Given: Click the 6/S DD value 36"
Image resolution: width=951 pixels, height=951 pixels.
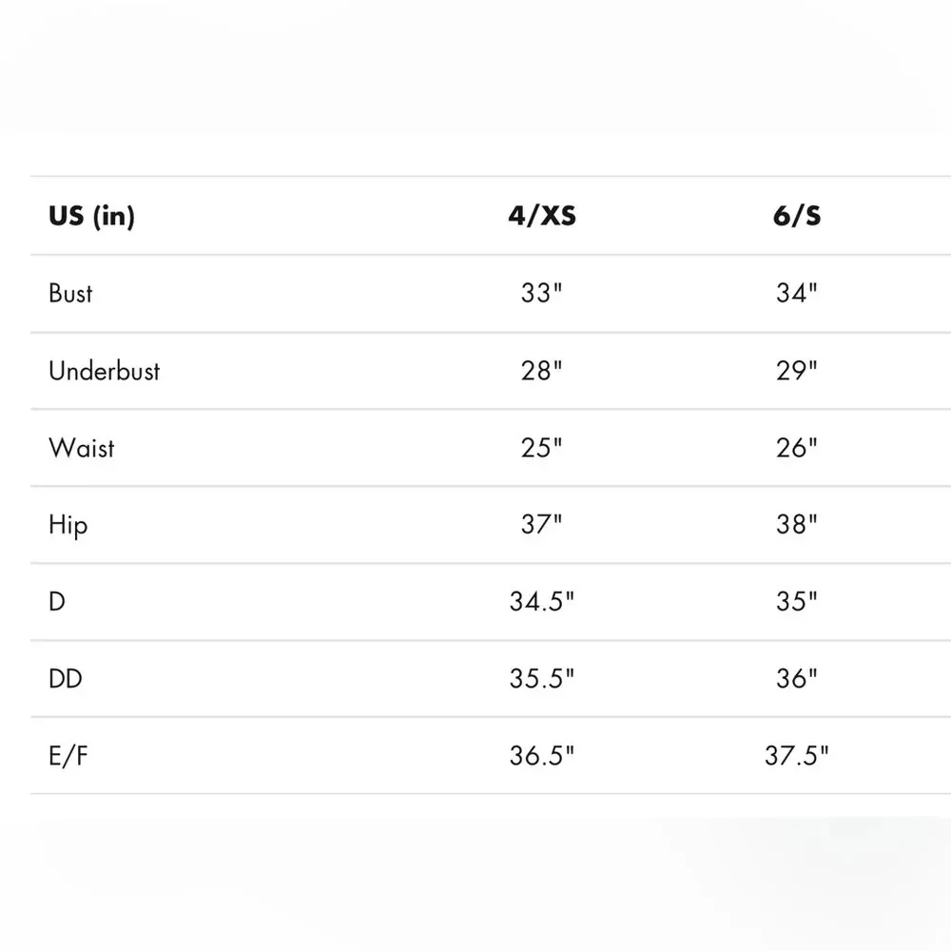Looking at the screenshot, I should (796, 678).
